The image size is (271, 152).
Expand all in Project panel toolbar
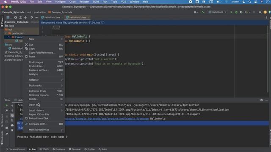pos(20,17)
